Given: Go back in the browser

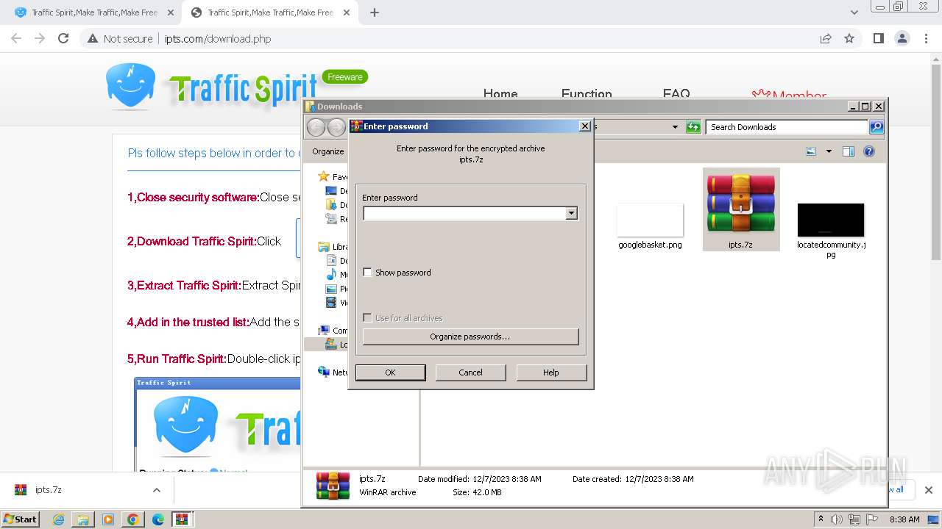Looking at the screenshot, I should coord(16,38).
